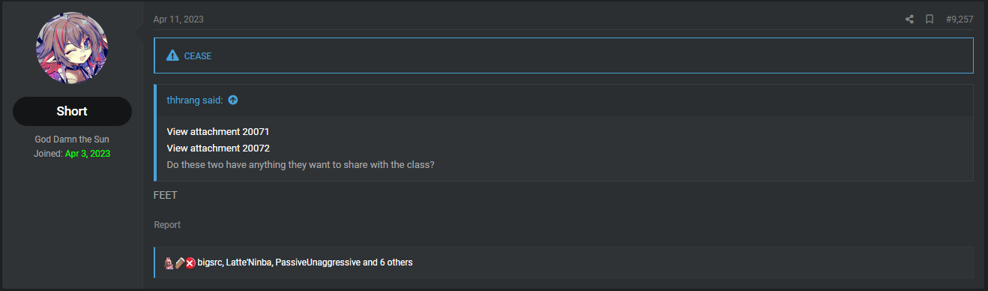Jump to quoted post via up-arrow icon
Viewport: 988px width, 291px height.
(233, 100)
